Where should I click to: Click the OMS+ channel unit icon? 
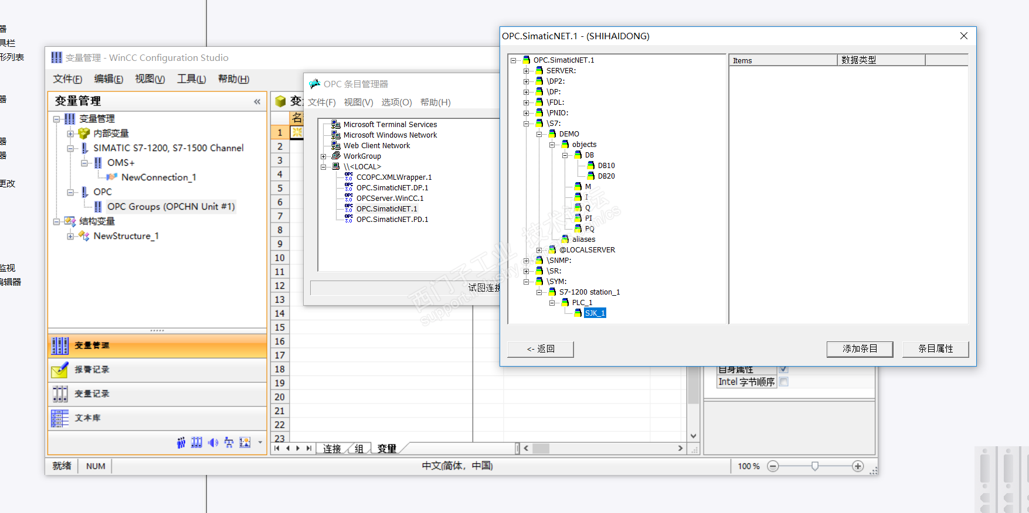tap(98, 163)
